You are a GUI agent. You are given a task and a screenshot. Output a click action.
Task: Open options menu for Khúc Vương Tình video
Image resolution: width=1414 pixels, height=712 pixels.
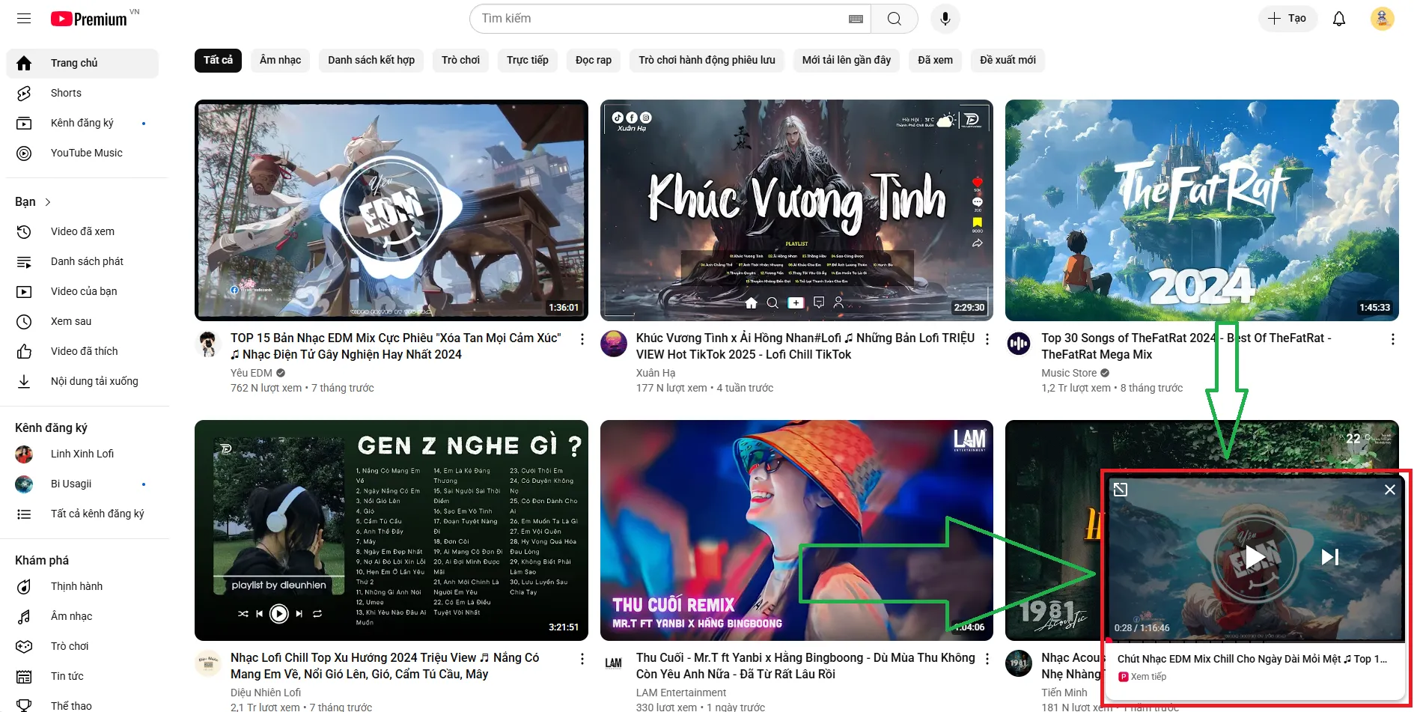click(x=987, y=339)
